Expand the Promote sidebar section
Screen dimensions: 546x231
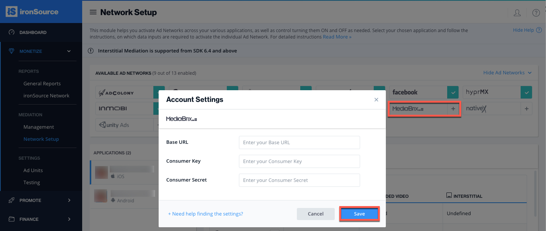pyautogui.click(x=69, y=200)
